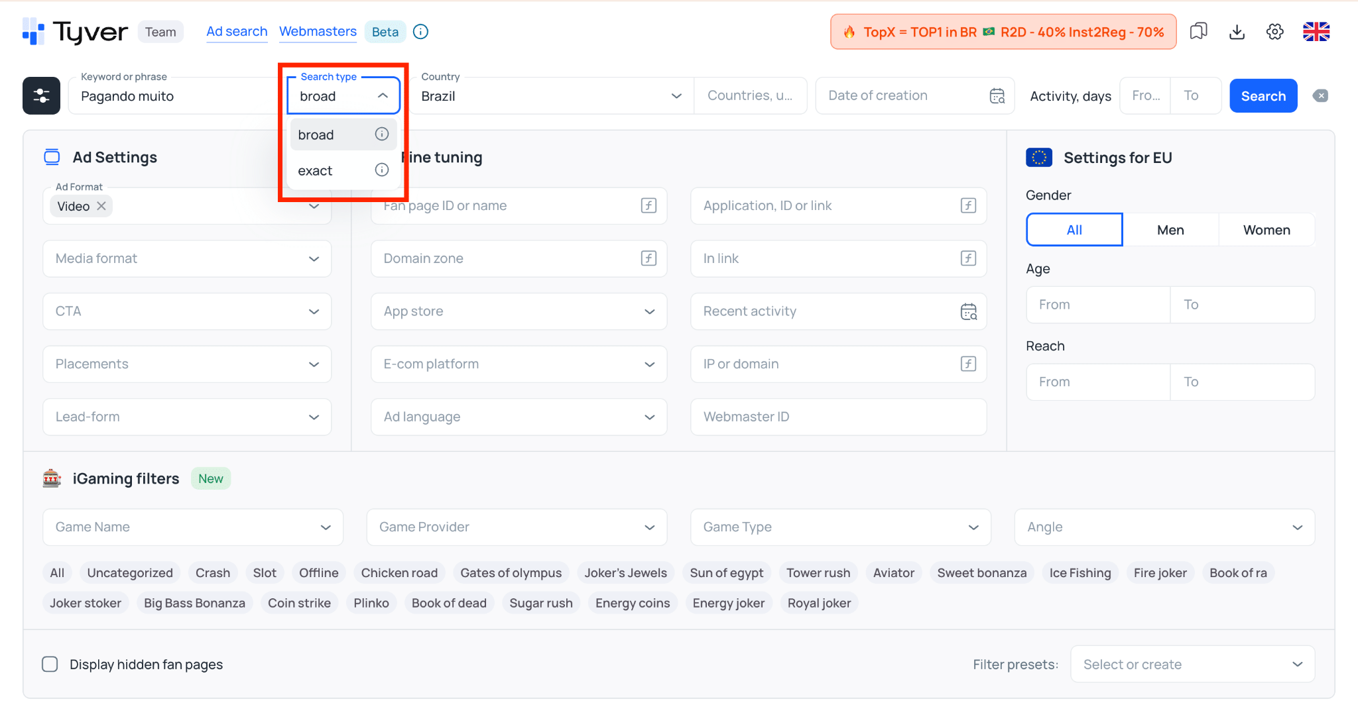
Task: Remove the Video ad format tag
Action: pyautogui.click(x=101, y=206)
